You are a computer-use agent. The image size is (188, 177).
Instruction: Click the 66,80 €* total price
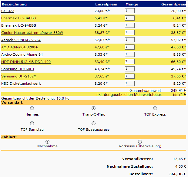(179, 62)
